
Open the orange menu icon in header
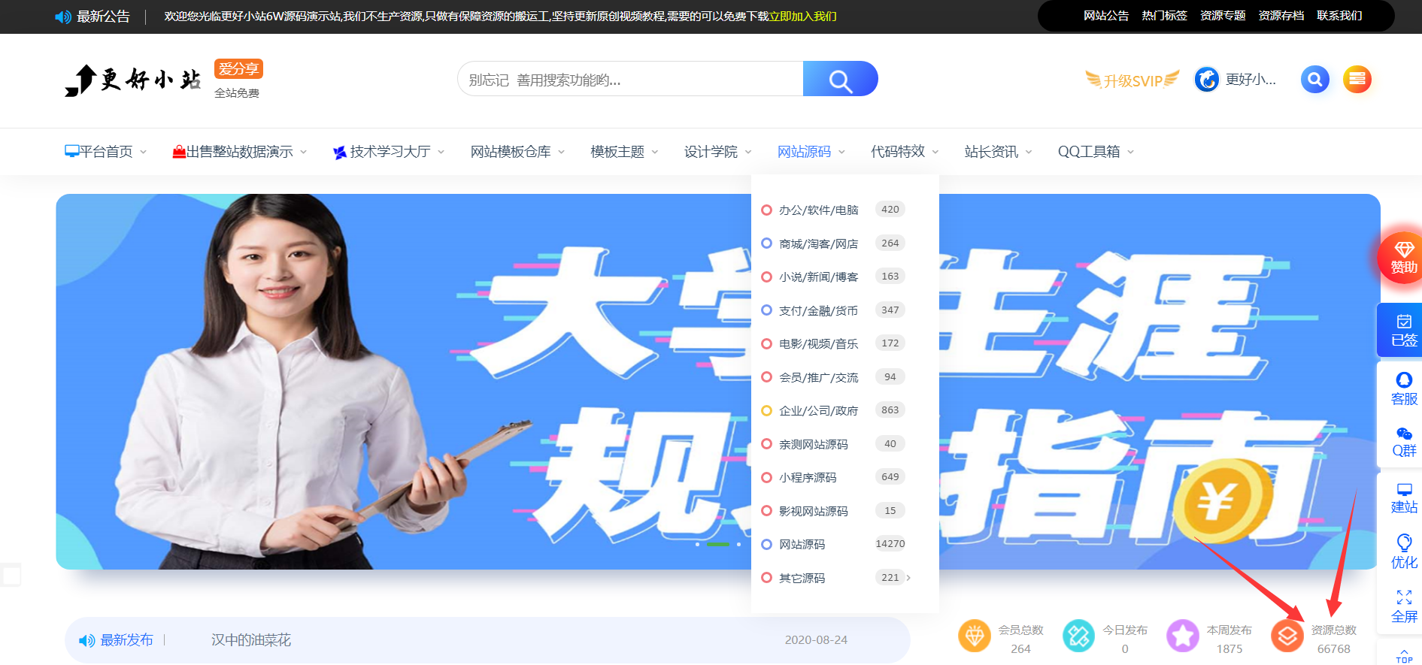coord(1357,79)
